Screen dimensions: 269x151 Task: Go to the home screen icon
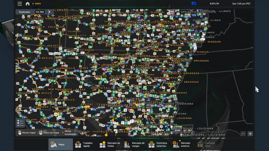pos(27,4)
